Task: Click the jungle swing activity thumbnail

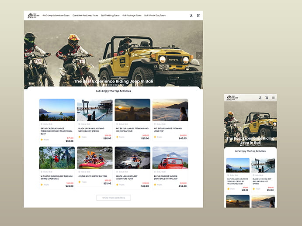Action: coord(57,158)
